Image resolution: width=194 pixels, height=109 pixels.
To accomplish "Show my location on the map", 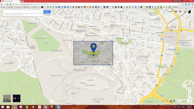I will [x=189, y=92].
